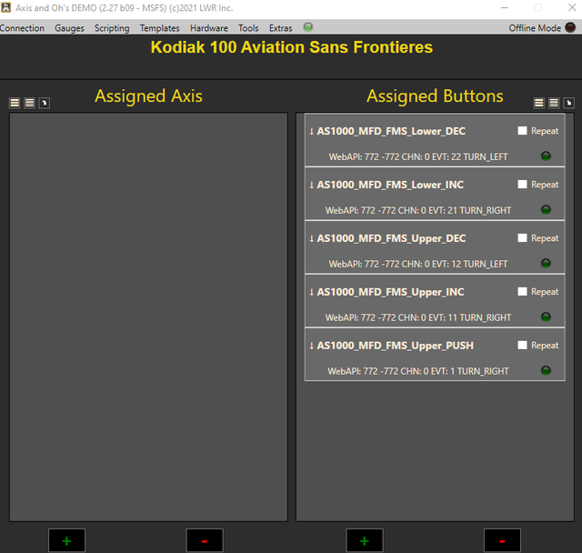
Task: Minimize the Axis and Oh's window
Action: (x=505, y=8)
